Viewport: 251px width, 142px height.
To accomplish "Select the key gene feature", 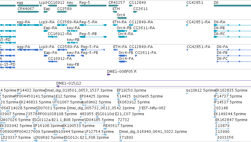I will click(72, 6).
